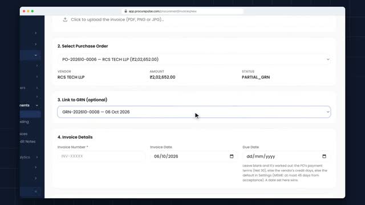Viewport: 365px width, 205px height.
Task: Open the Select Purchase Order dropdown
Action: (x=194, y=59)
